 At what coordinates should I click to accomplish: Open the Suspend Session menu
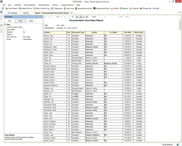(67, 5)
